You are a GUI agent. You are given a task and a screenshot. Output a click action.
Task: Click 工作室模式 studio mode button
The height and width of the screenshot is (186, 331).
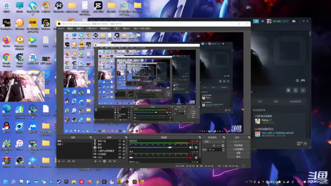click(x=238, y=149)
